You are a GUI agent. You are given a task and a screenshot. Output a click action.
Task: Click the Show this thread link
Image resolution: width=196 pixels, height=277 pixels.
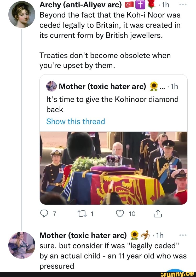point(76,122)
